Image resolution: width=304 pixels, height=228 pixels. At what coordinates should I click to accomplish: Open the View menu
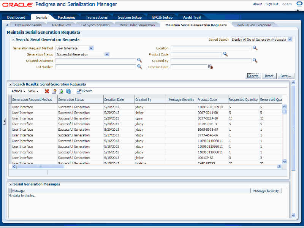click(33, 91)
